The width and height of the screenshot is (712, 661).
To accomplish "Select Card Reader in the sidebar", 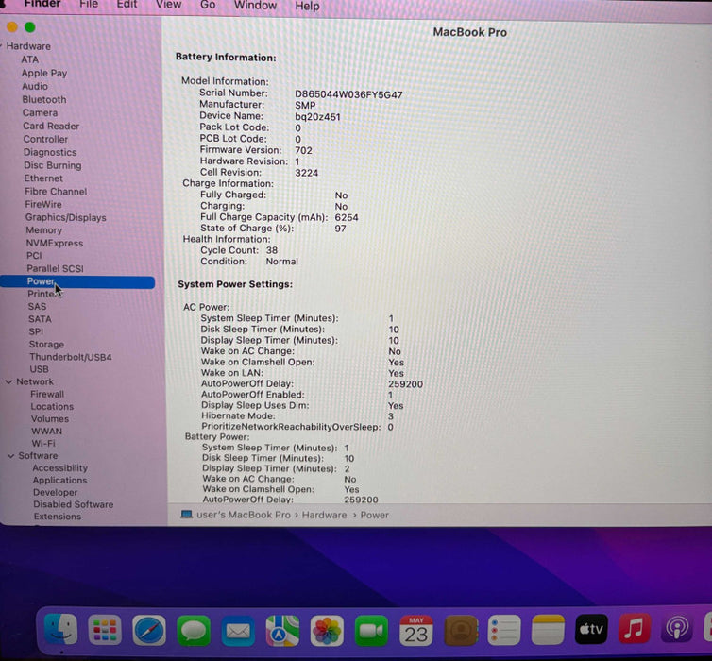I will [51, 126].
